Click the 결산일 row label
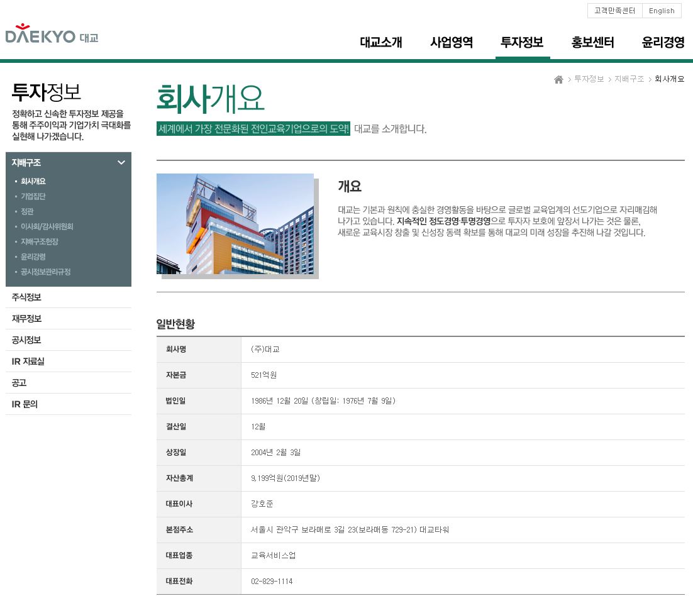The image size is (693, 596). 176,426
